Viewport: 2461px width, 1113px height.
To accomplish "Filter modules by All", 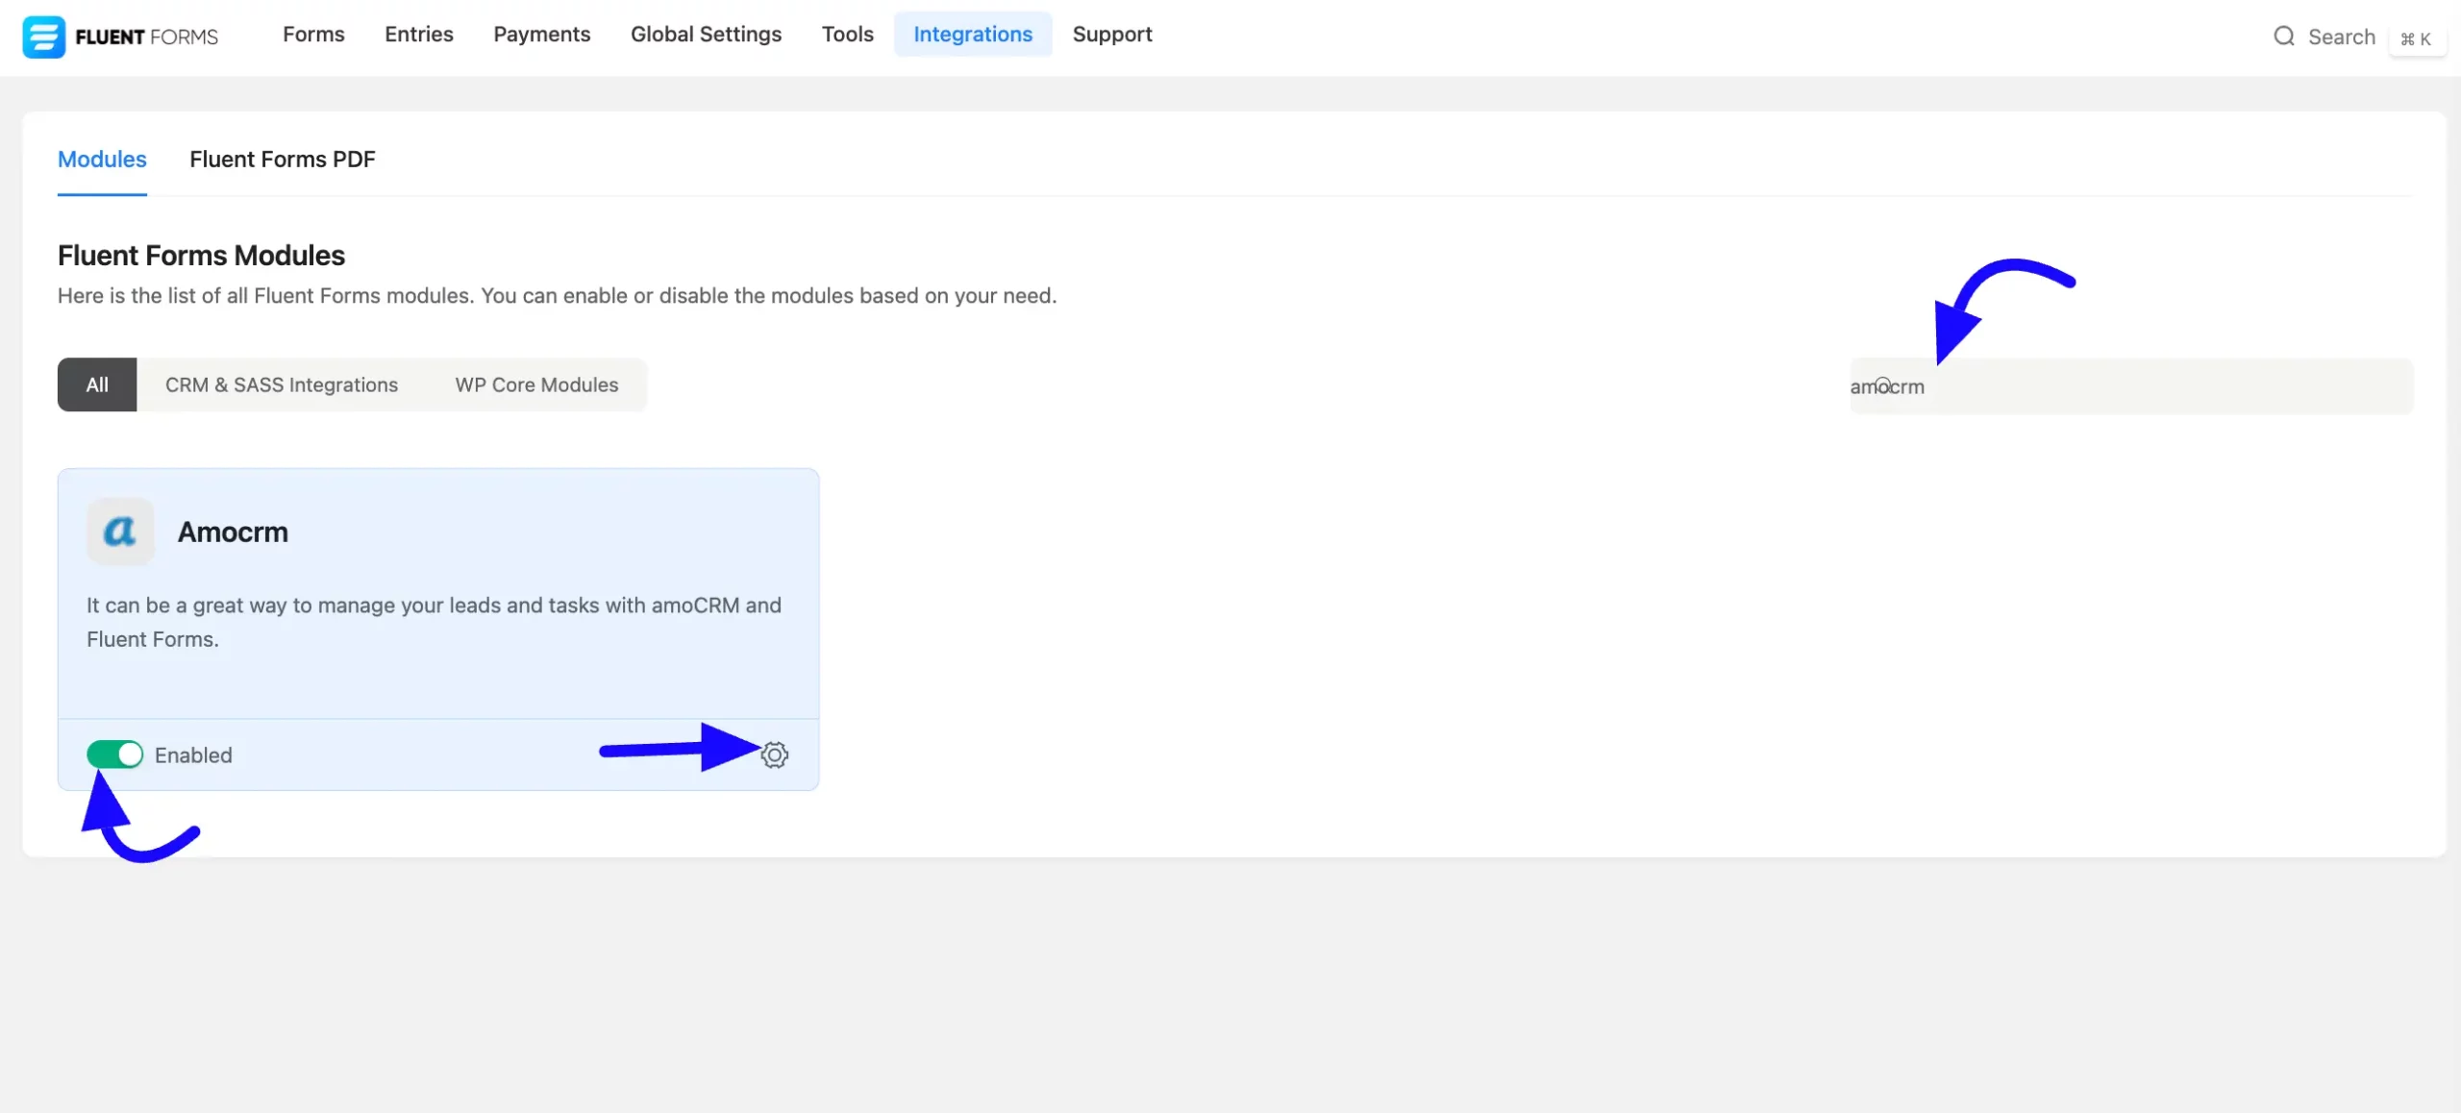I will point(97,384).
